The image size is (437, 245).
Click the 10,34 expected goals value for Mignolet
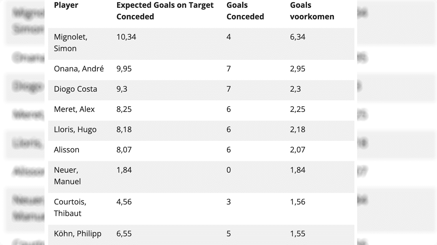pos(126,37)
